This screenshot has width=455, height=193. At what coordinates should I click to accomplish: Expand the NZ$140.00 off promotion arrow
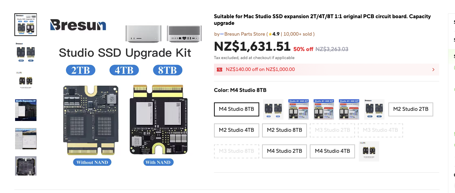(x=433, y=70)
